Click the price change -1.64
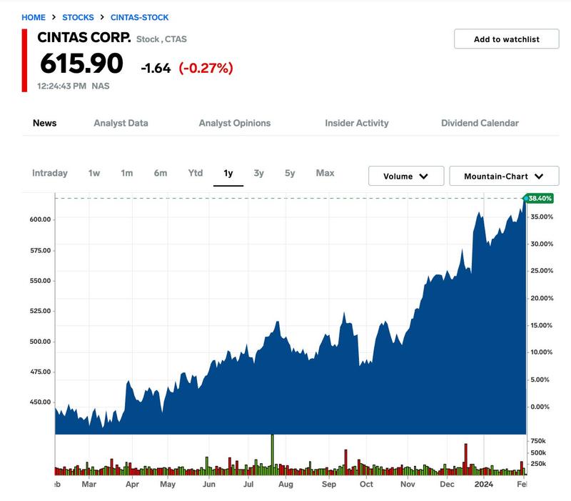 click(156, 68)
